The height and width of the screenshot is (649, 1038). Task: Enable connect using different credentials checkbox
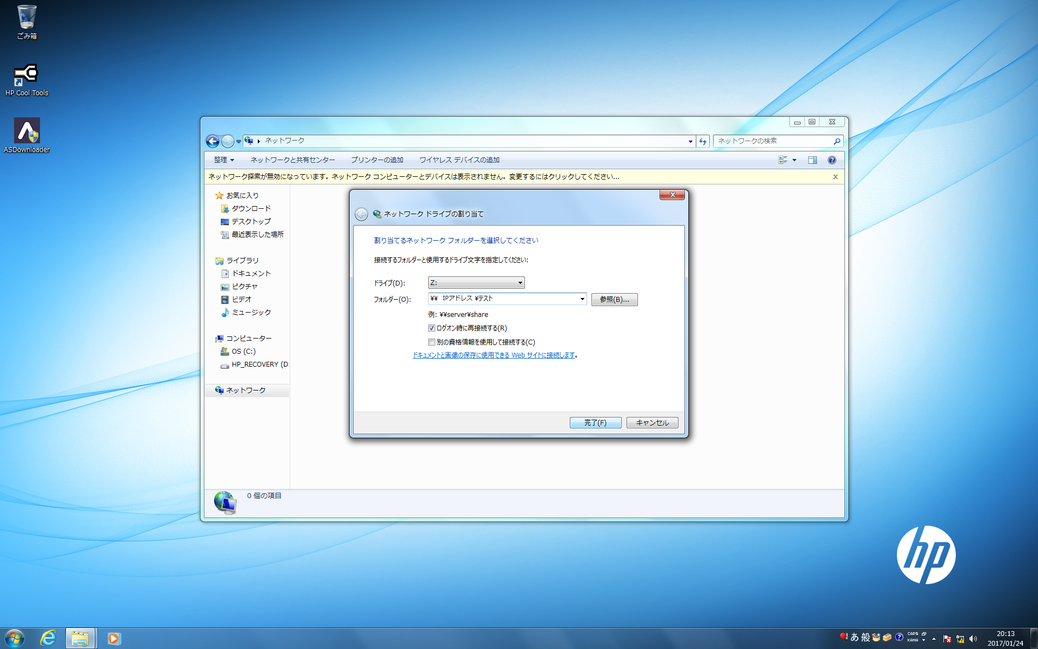pyautogui.click(x=431, y=342)
